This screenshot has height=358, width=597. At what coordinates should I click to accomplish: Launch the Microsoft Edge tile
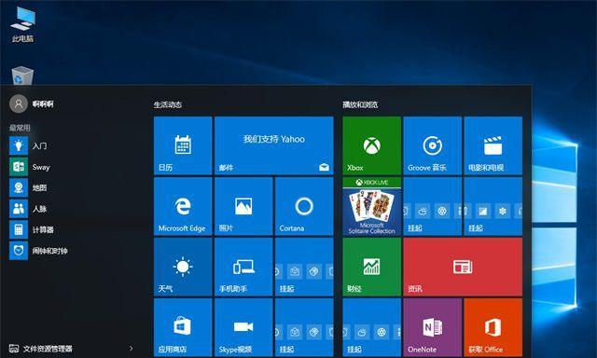(183, 206)
